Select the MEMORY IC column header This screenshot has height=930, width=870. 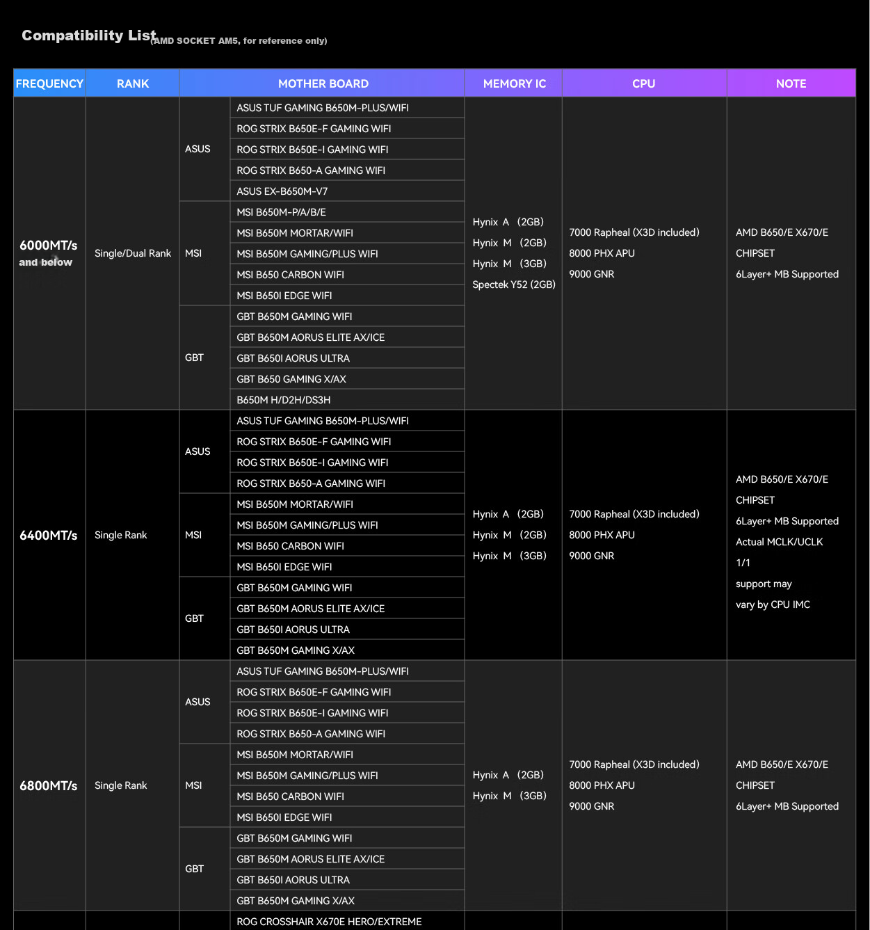tap(514, 83)
